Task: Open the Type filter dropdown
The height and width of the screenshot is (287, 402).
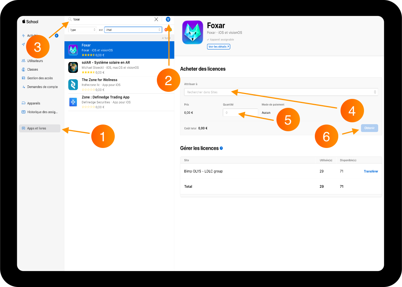Action: click(83, 30)
